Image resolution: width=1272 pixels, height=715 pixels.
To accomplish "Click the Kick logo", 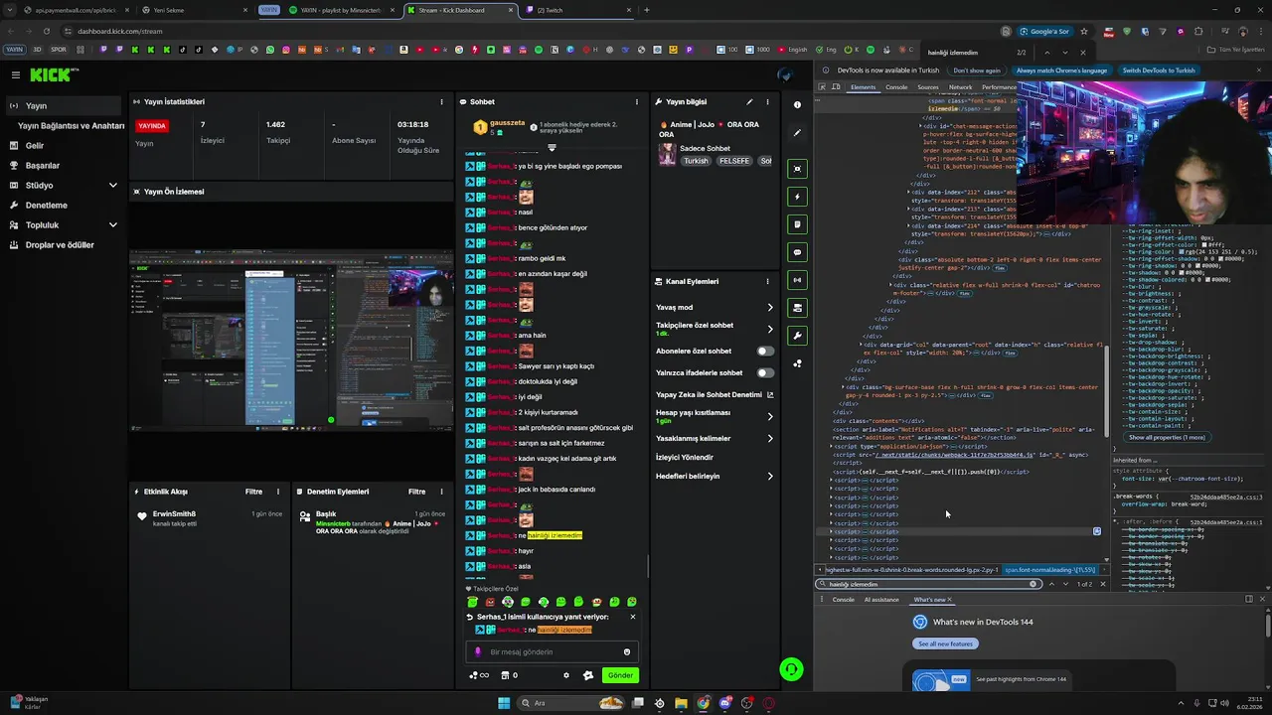I will click(52, 74).
